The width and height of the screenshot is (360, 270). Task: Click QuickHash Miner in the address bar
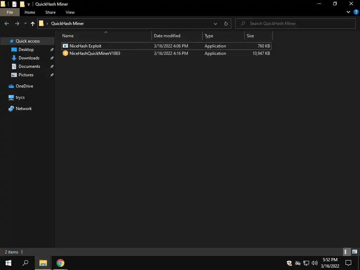click(67, 24)
